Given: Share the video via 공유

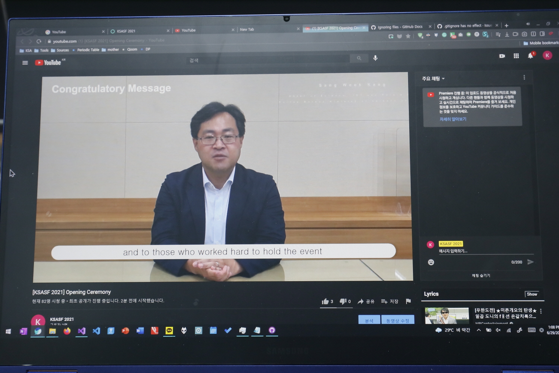Looking at the screenshot, I should pyautogui.click(x=366, y=301).
